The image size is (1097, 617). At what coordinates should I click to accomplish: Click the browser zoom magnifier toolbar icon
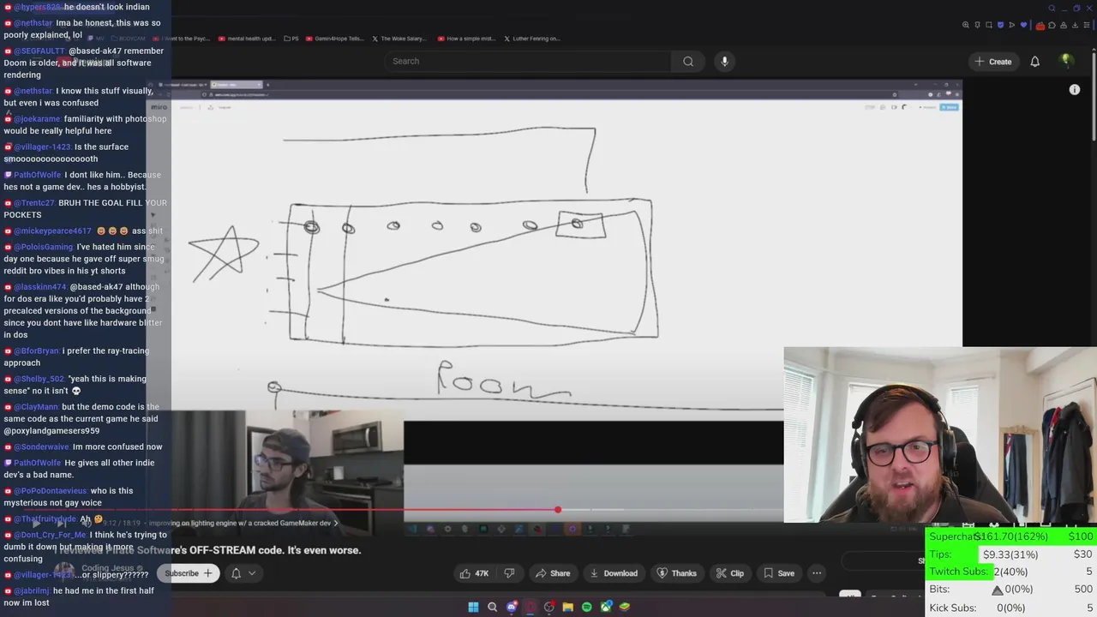pyautogui.click(x=967, y=25)
